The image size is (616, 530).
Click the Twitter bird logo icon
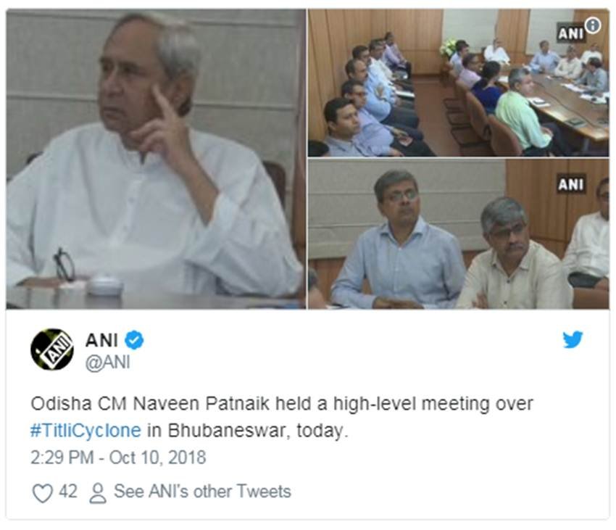tap(573, 340)
